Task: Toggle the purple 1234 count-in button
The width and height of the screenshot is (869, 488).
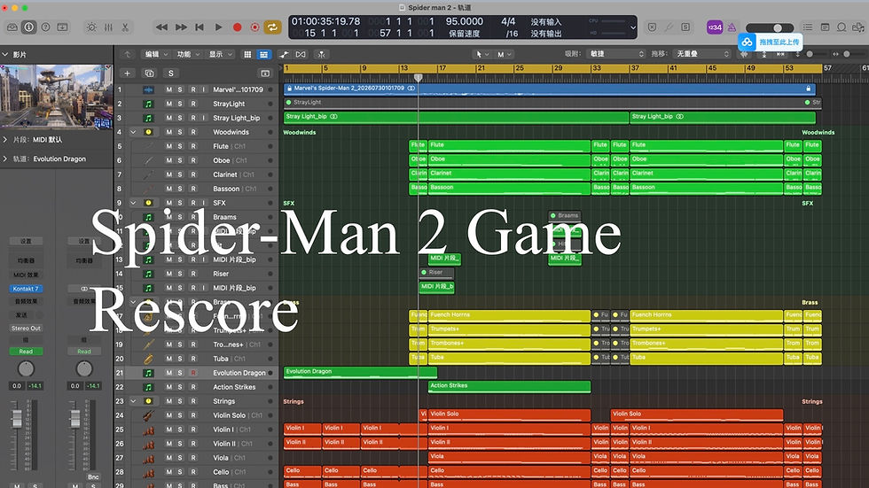Action: click(715, 27)
